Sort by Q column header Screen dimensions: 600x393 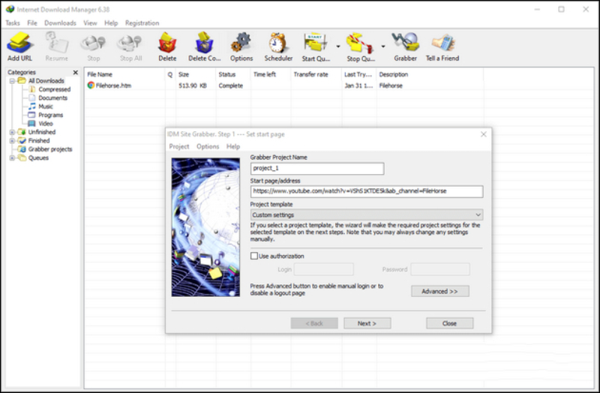(x=170, y=74)
